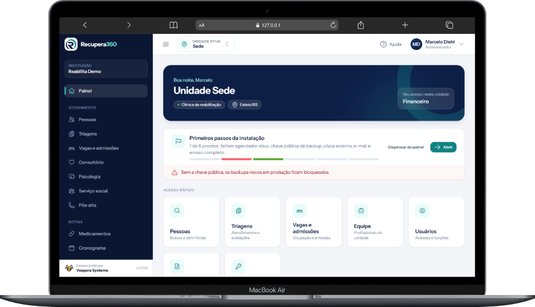
Task: Click the MD user avatar
Action: (x=416, y=44)
